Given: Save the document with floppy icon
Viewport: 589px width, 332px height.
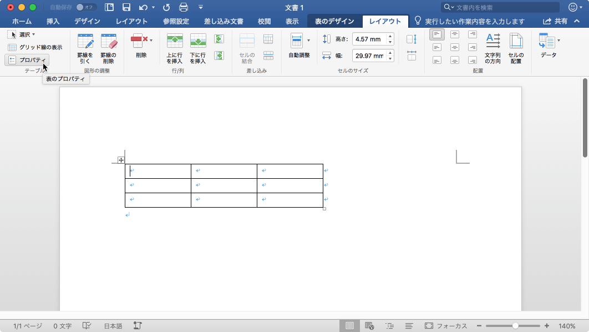Looking at the screenshot, I should 126,7.
